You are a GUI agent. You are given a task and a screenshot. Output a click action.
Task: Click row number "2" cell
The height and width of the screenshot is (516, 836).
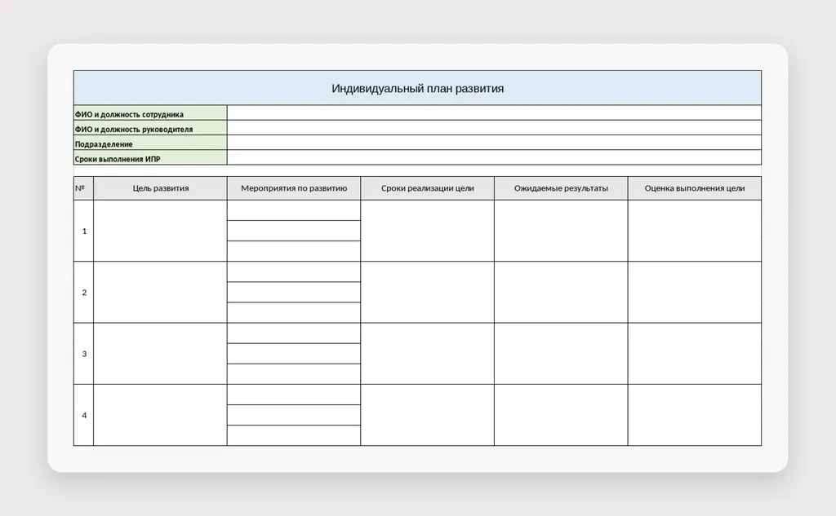[x=84, y=292]
